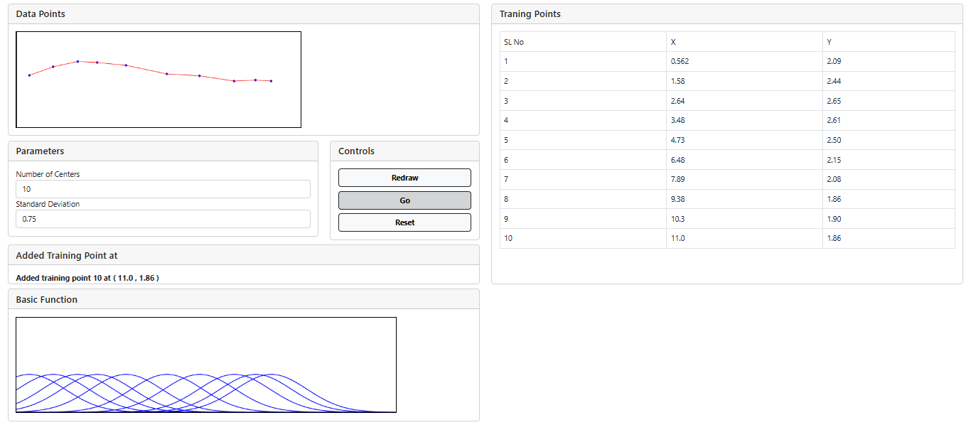Click the X column header

[x=673, y=42]
